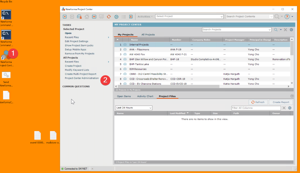The width and height of the screenshot is (300, 173).
Task: Click the Home icon in the toolbar
Action: [87, 17]
